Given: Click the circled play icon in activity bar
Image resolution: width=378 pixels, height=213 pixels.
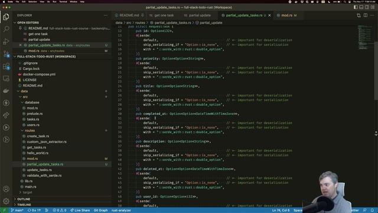Looking at the screenshot, I should [6, 128].
